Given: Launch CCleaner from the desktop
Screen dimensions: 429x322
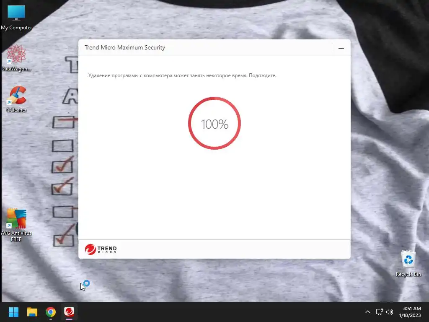Looking at the screenshot, I should tap(16, 99).
